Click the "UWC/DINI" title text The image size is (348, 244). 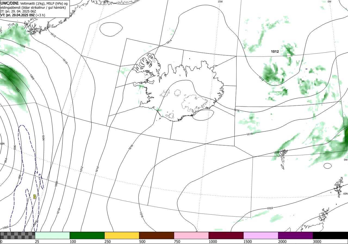[x=10, y=3]
